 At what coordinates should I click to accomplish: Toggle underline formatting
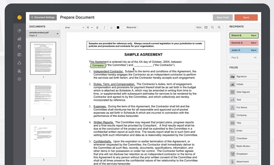(111, 27)
